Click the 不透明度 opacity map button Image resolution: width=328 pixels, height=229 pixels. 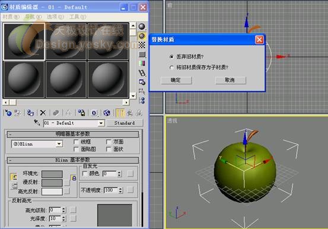[130, 190]
